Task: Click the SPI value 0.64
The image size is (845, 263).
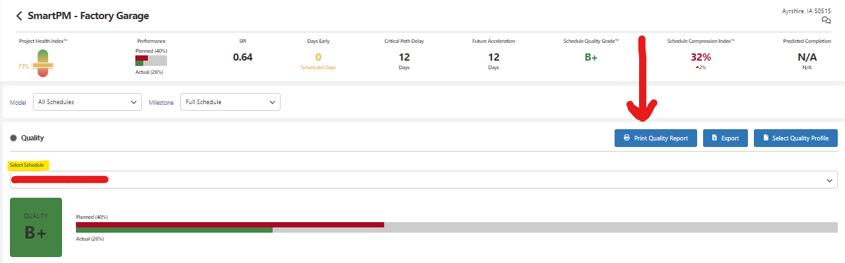Action: [243, 57]
